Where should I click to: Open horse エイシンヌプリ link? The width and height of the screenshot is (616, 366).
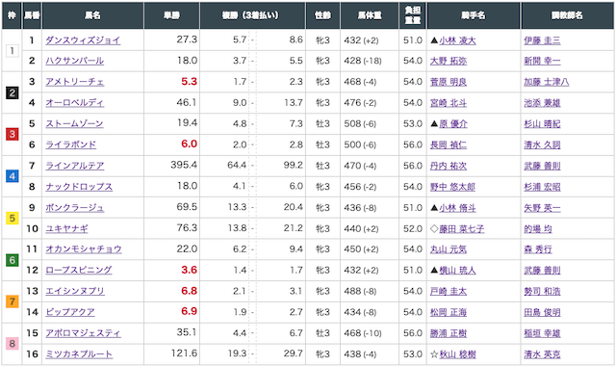[75, 291]
